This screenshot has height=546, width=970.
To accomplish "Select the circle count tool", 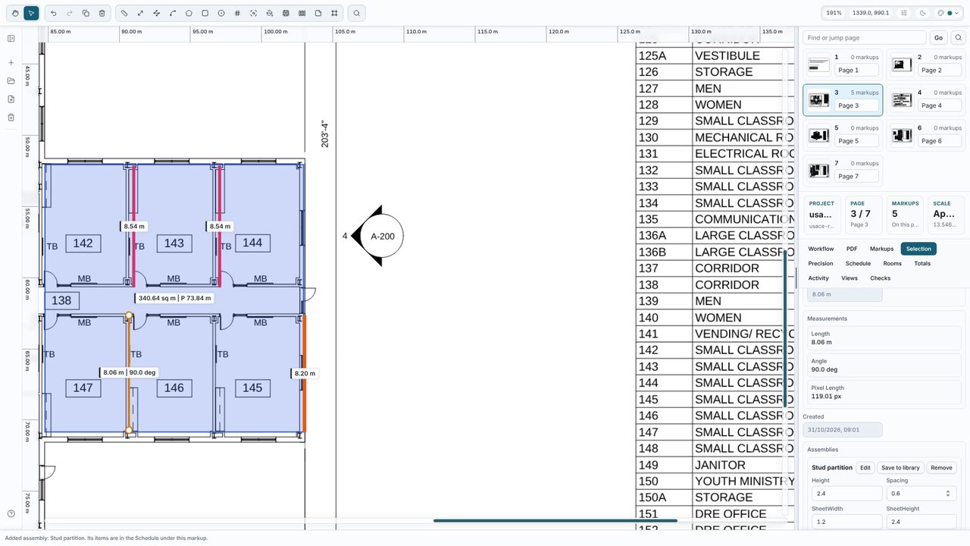I will [x=221, y=13].
